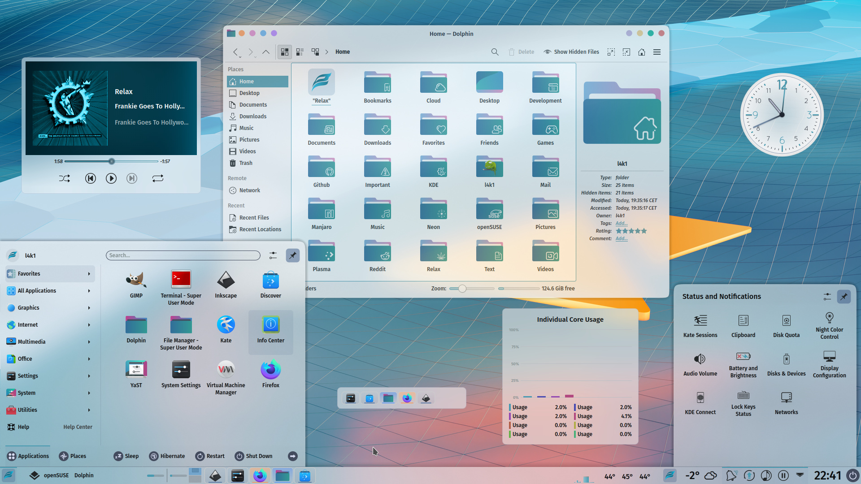Click the search icon in Dolphin toolbar
Image resolution: width=861 pixels, height=484 pixels.
pyautogui.click(x=495, y=52)
